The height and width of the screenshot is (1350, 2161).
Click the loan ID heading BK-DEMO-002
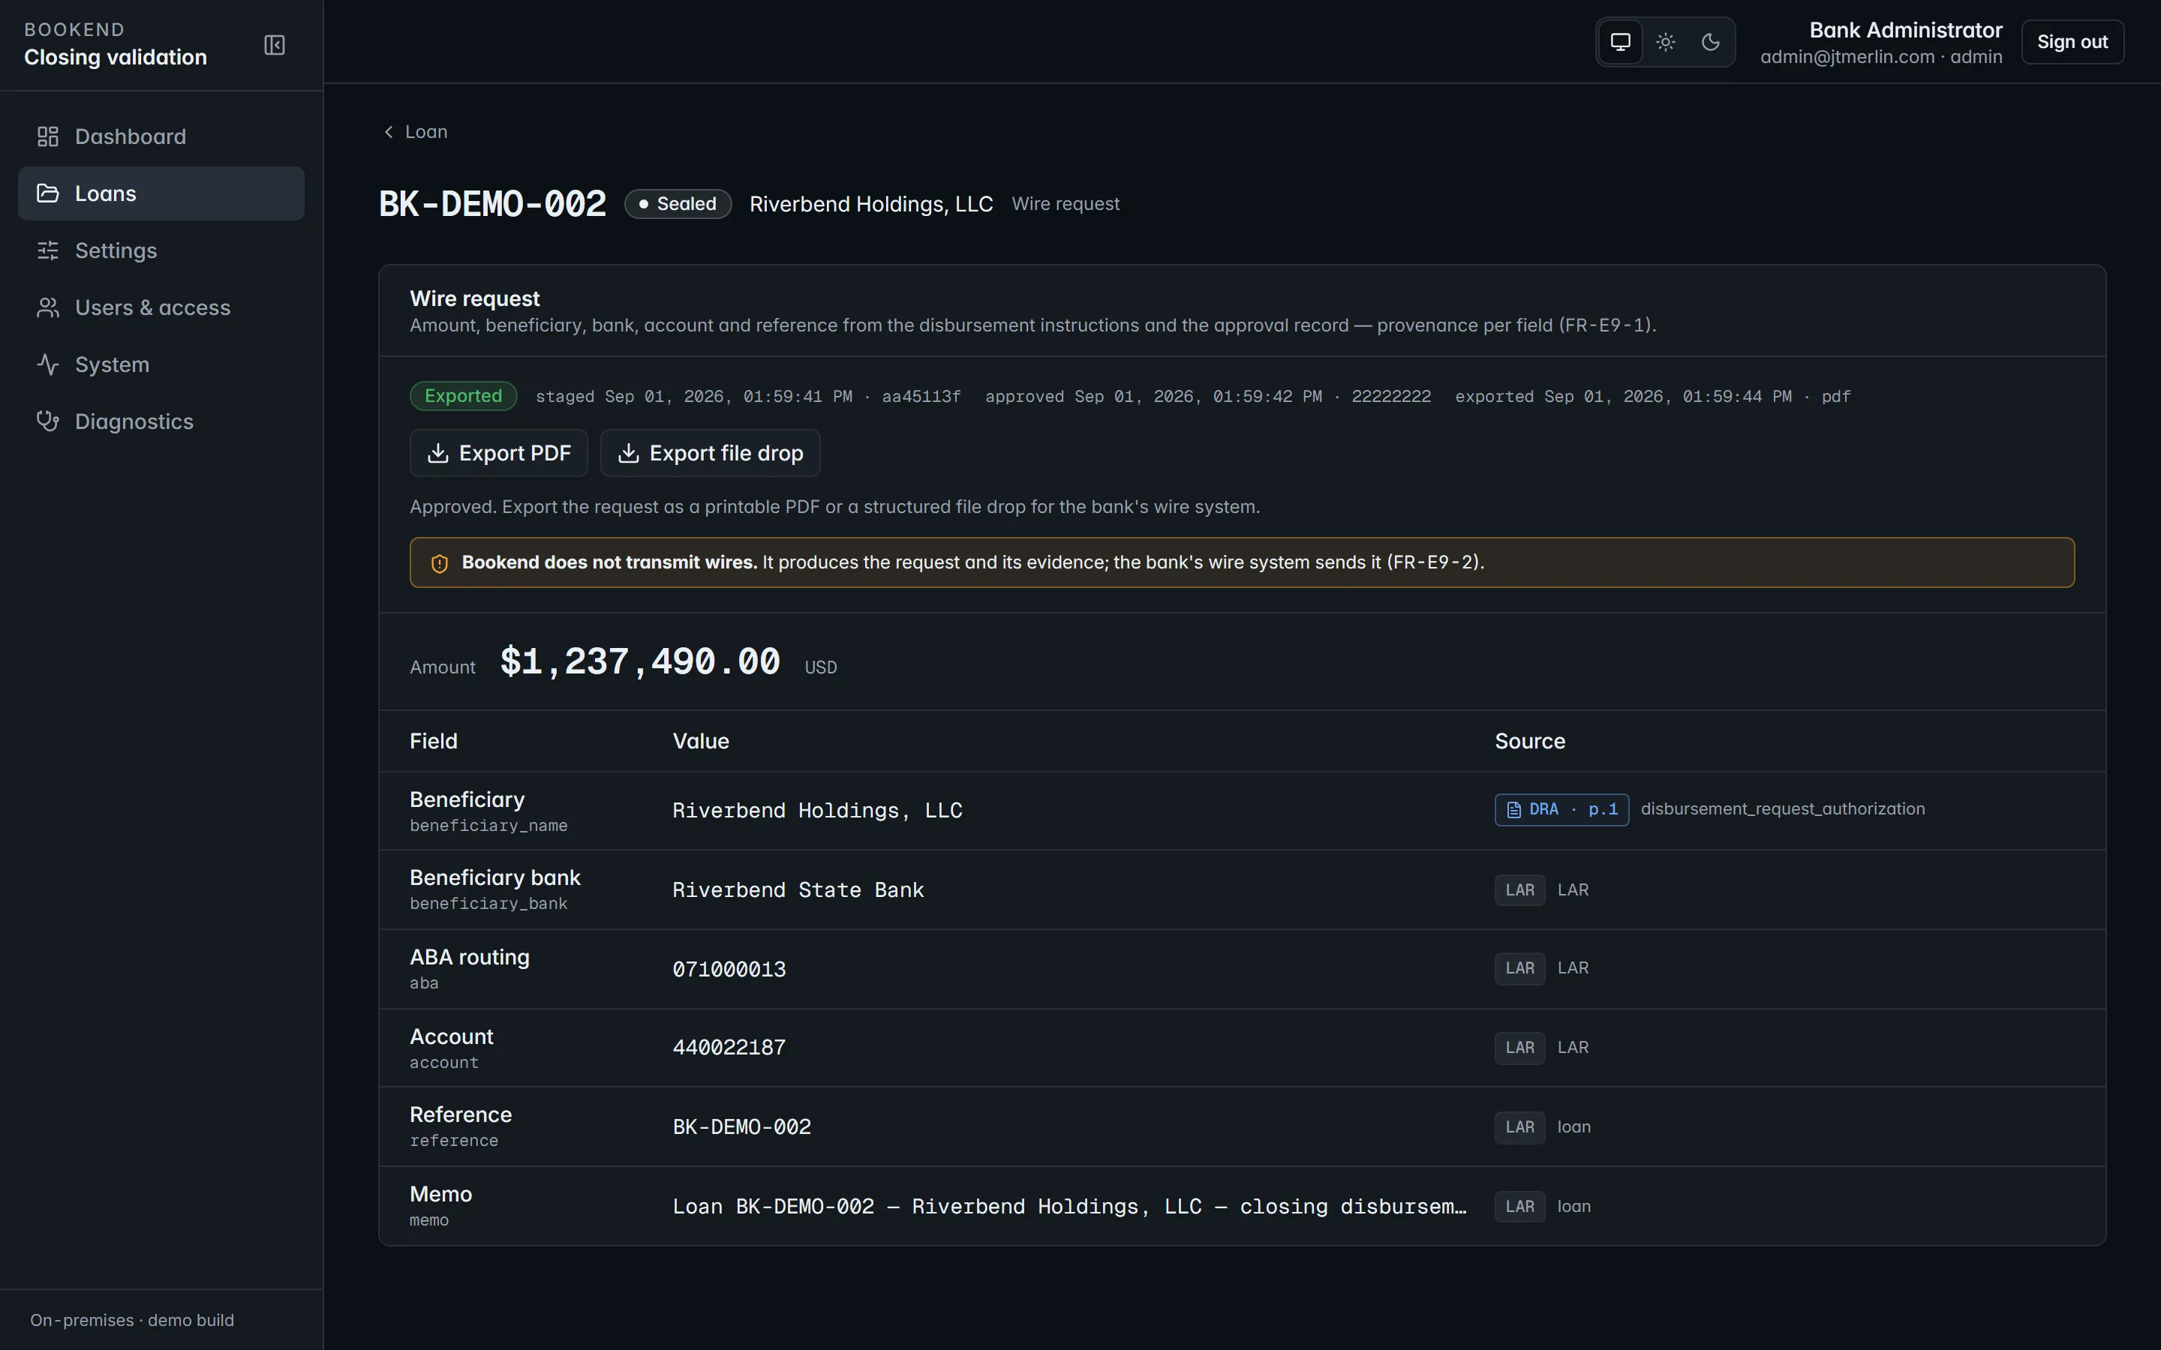coord(493,205)
